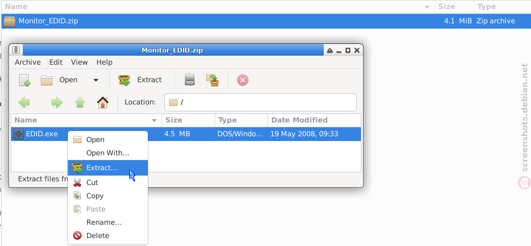Viewport: 531px width, 246px height.
Task: Go forward with the right arrow icon
Action: [57, 102]
